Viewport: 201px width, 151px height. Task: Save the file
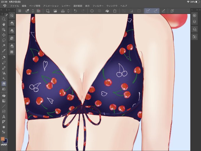coord(63,11)
